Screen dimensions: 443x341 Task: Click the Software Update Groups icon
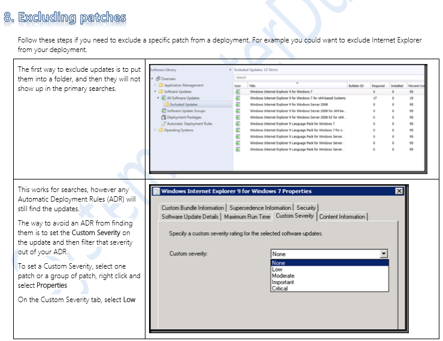[163, 111]
